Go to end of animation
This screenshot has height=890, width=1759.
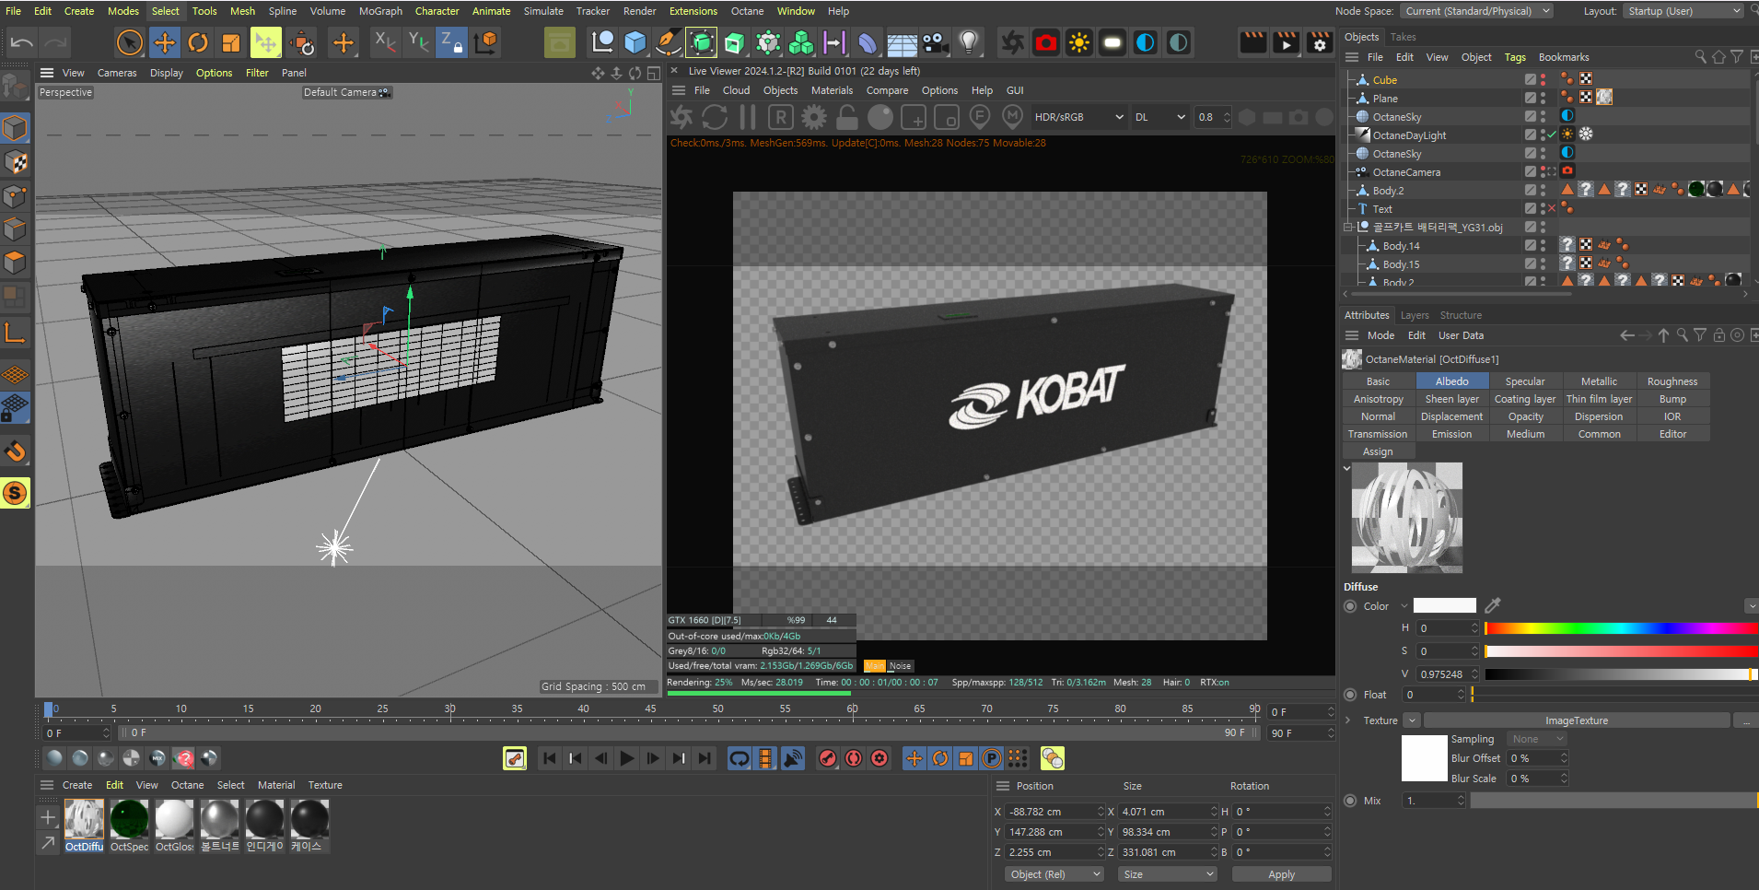click(x=705, y=758)
